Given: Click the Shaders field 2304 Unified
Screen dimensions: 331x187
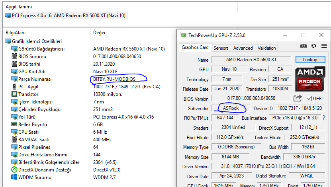Looking at the screenshot, I should tap(233, 127).
